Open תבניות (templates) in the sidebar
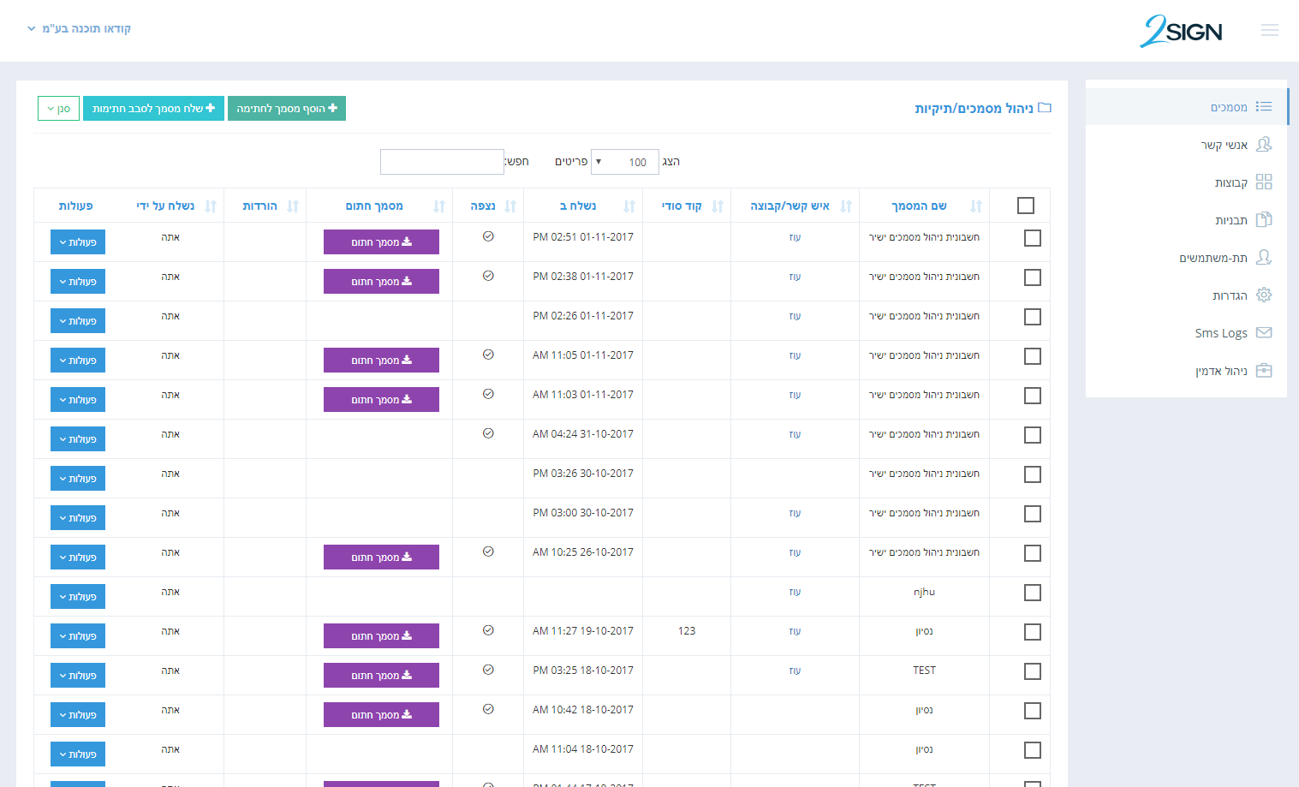 click(1187, 220)
